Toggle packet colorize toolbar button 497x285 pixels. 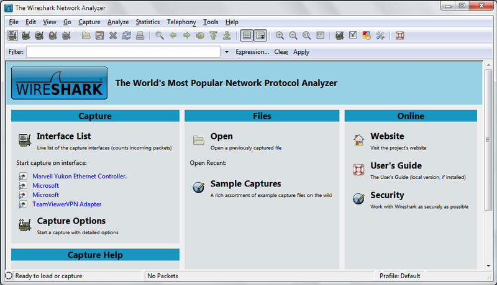(247, 36)
